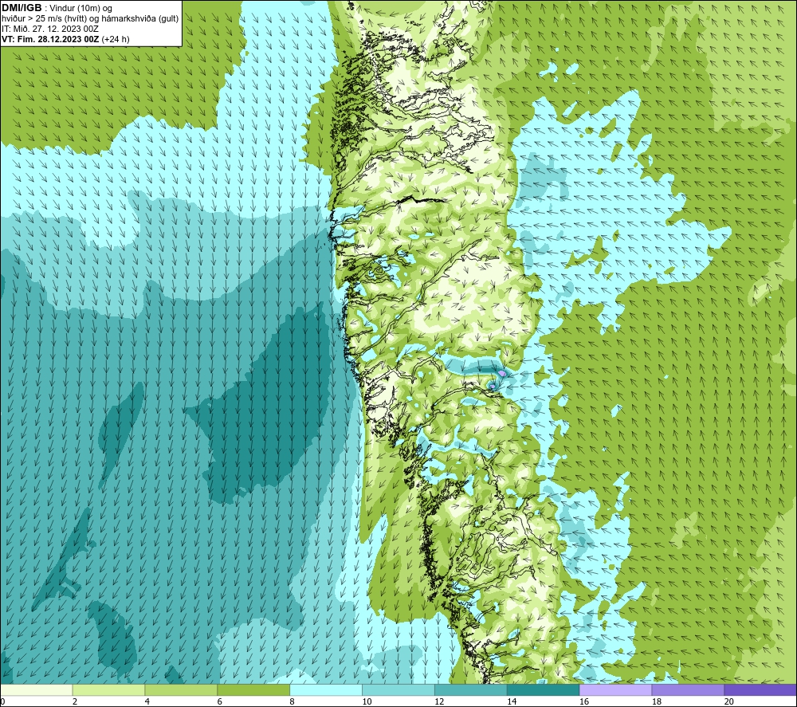Click the 16–18 m/s light lavender legend swatch
The height and width of the screenshot is (707, 797).
coord(615,689)
